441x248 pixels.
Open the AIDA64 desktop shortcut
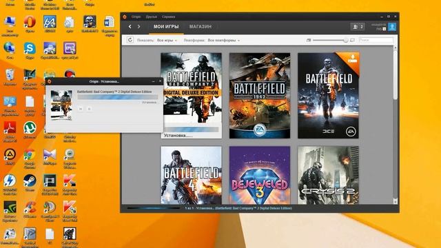[50, 22]
